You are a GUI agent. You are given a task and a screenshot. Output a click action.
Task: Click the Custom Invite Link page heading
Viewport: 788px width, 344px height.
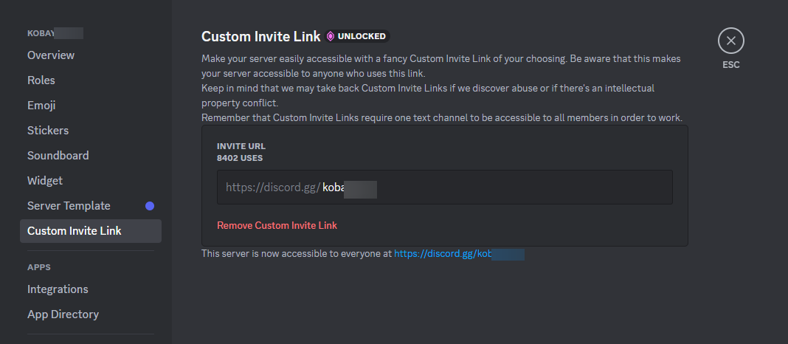click(260, 36)
